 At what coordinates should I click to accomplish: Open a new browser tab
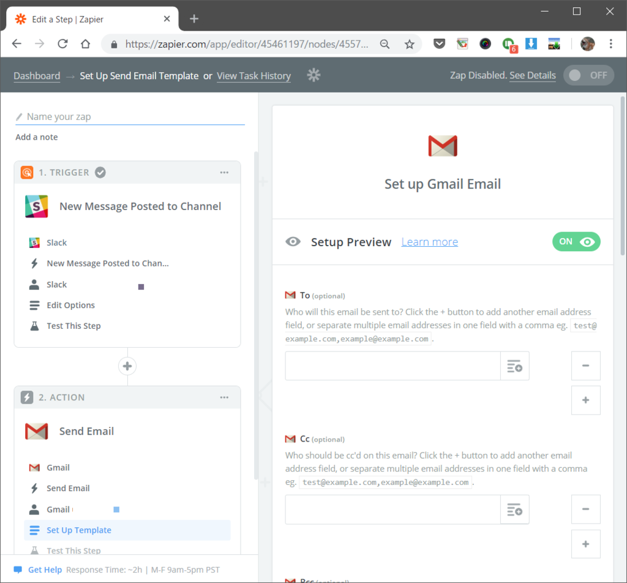pos(194,19)
